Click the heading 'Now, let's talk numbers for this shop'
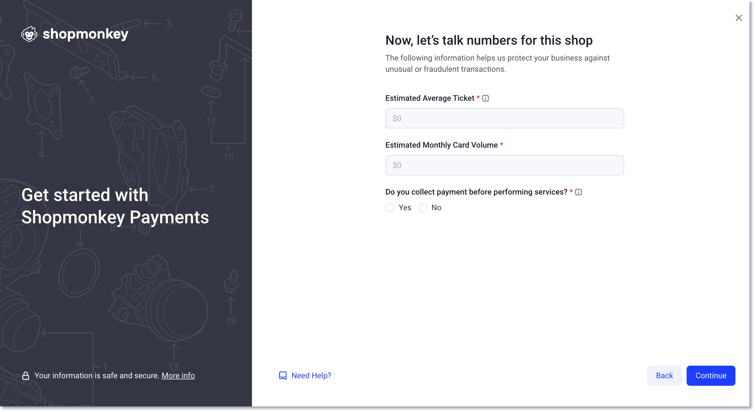The height and width of the screenshot is (412, 755). [x=489, y=40]
